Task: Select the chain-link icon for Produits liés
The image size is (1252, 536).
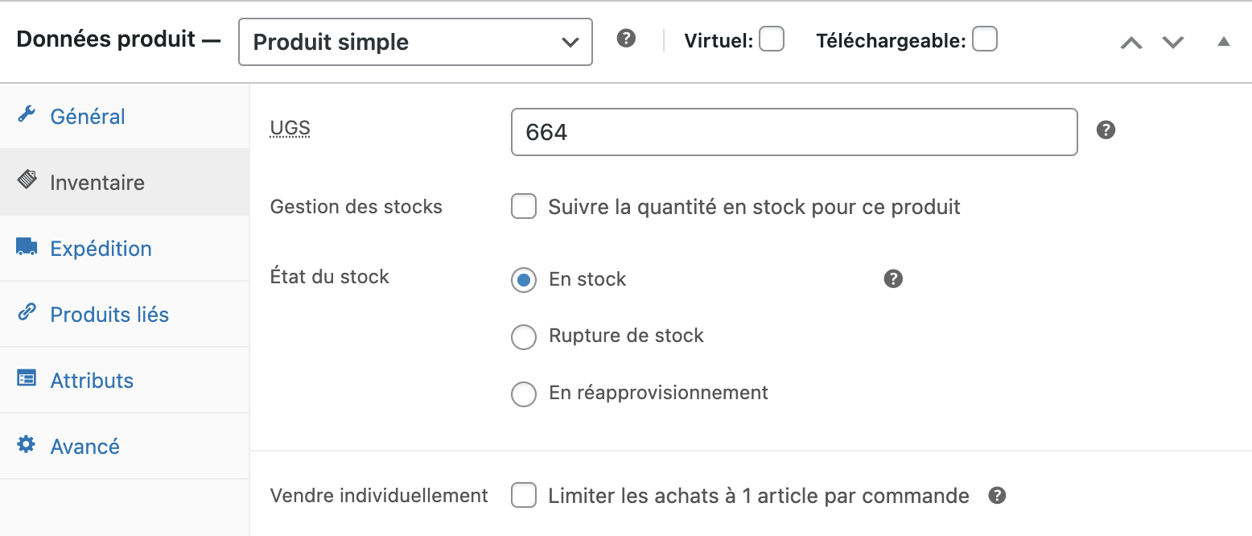Action: [27, 314]
